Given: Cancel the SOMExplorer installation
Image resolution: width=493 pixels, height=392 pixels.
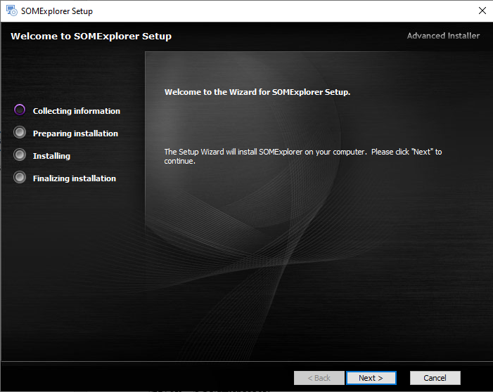Looking at the screenshot, I should pos(435,378).
